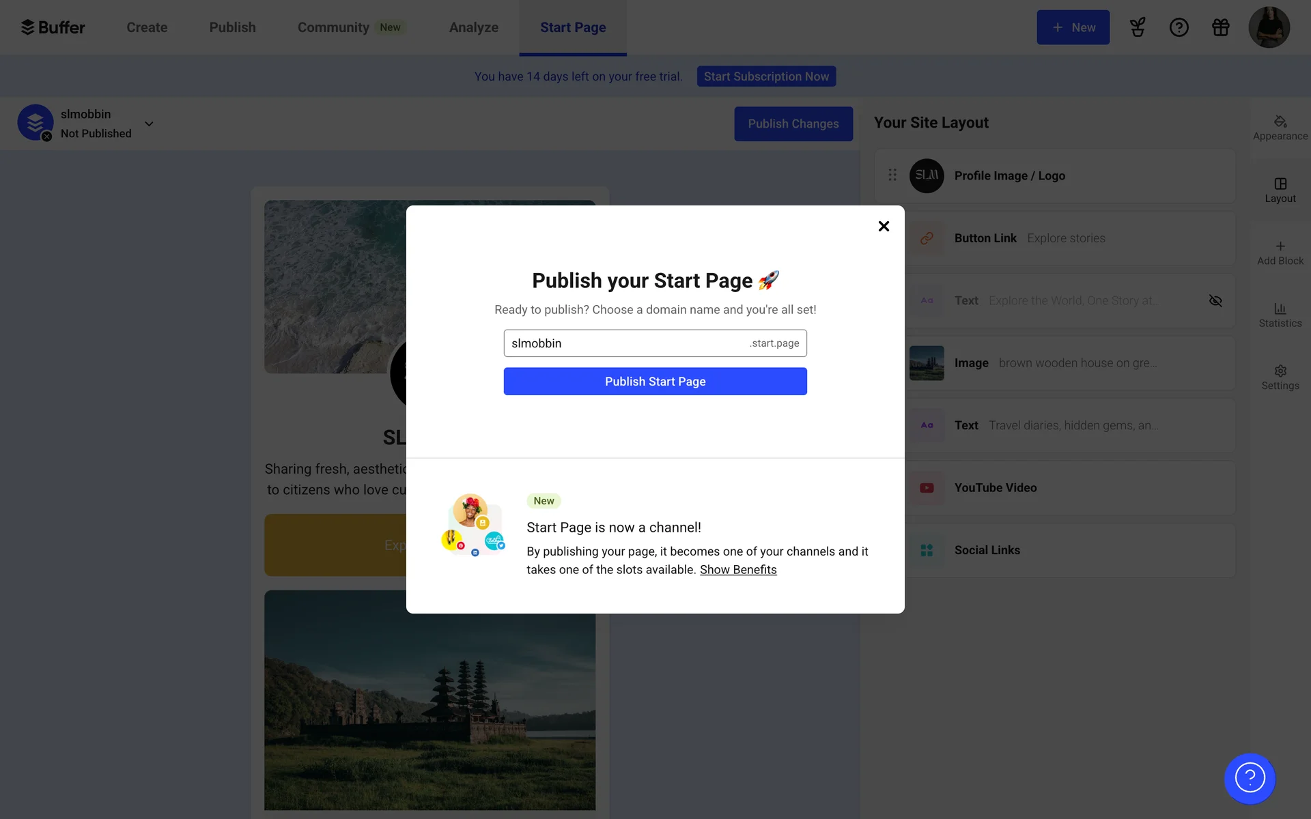The width and height of the screenshot is (1311, 819).
Task: Switch to the Analyze tab
Action: point(473,27)
